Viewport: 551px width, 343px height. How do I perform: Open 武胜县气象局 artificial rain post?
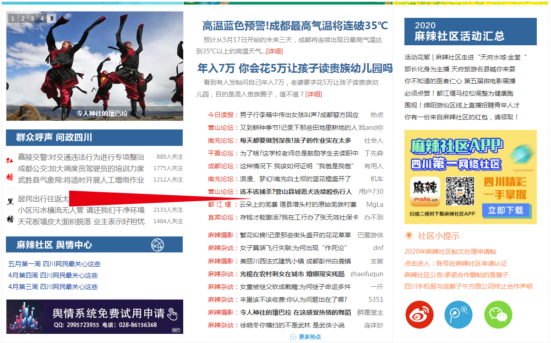pyautogui.click(x=81, y=180)
